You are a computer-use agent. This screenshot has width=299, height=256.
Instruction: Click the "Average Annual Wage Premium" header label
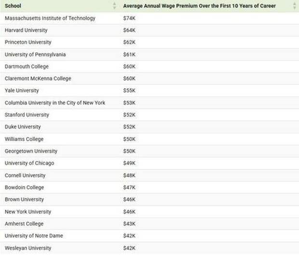point(199,6)
